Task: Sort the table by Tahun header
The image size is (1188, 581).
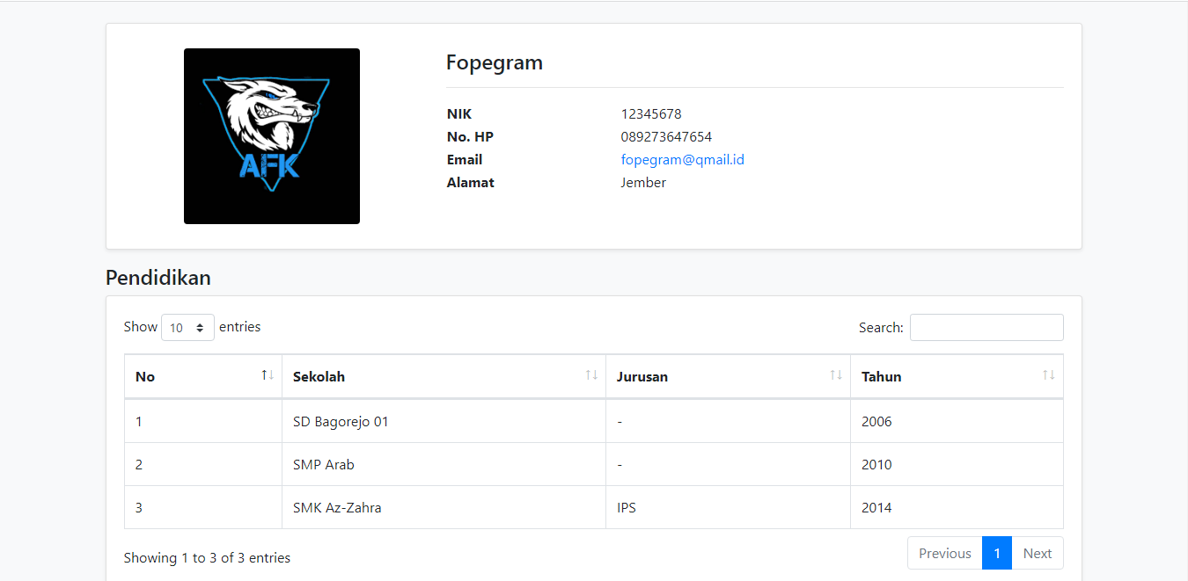Action: (x=882, y=377)
